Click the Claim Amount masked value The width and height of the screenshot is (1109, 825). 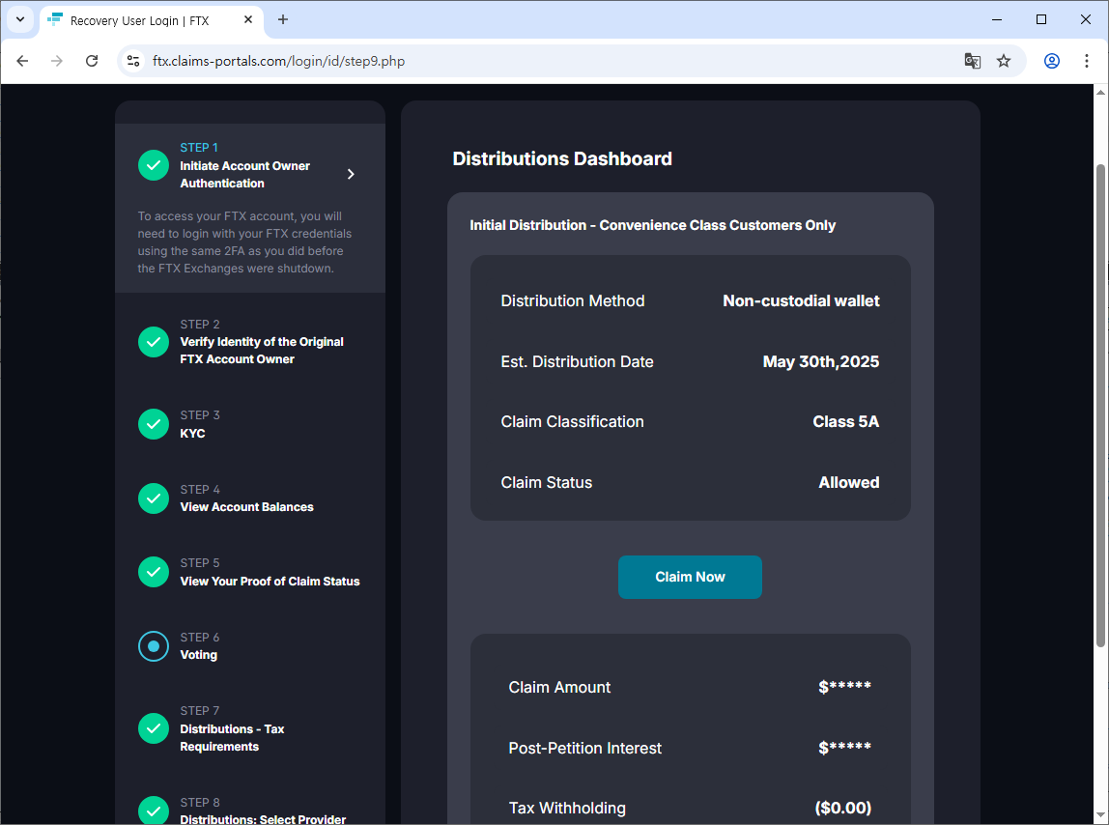click(x=844, y=687)
